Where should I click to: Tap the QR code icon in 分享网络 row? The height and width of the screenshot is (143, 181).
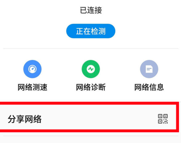point(163,119)
